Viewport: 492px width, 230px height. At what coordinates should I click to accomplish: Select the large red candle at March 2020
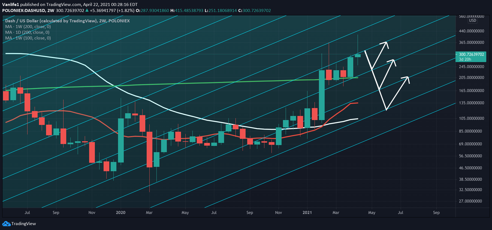point(149,150)
